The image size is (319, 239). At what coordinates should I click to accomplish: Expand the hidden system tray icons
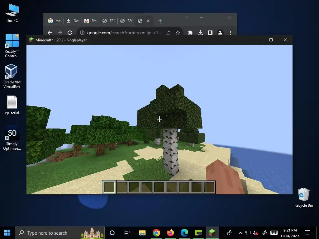[240, 233]
